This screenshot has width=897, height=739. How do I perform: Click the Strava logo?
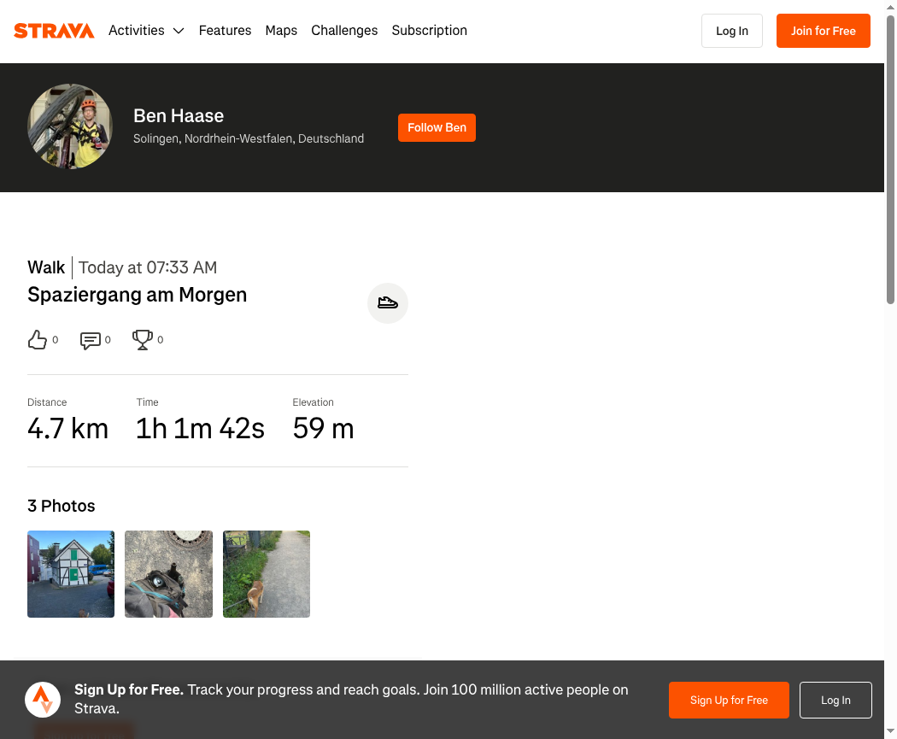click(x=54, y=30)
